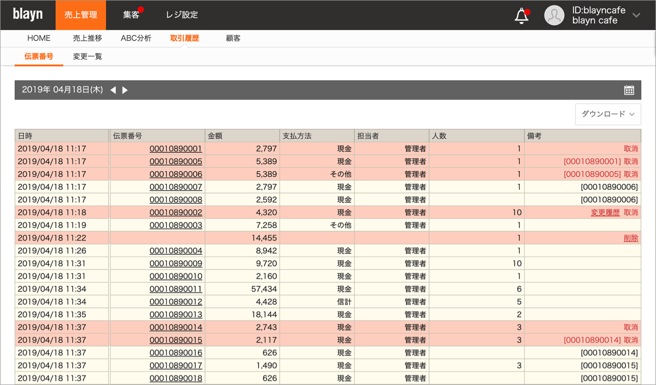Open slip 00010890011
The image size is (656, 385).
tap(175, 289)
